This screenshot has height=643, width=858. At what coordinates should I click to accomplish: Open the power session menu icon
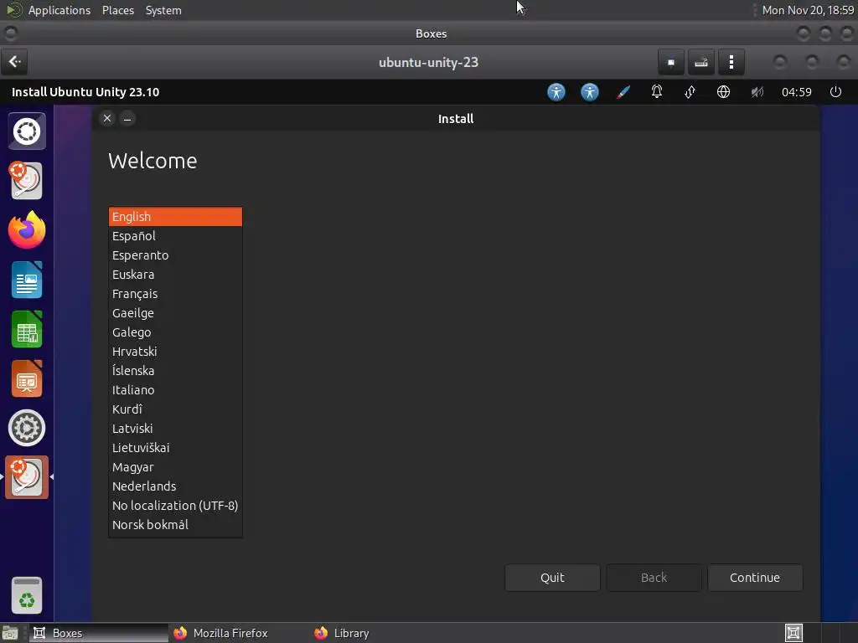(x=835, y=92)
